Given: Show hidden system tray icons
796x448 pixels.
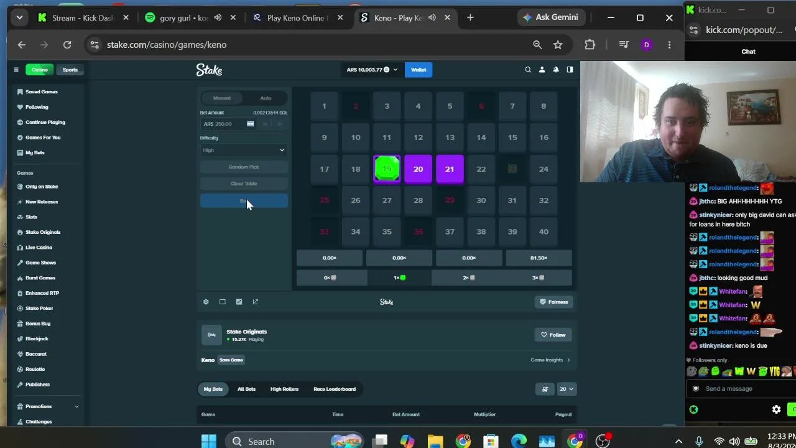Looking at the screenshot, I should [678, 441].
